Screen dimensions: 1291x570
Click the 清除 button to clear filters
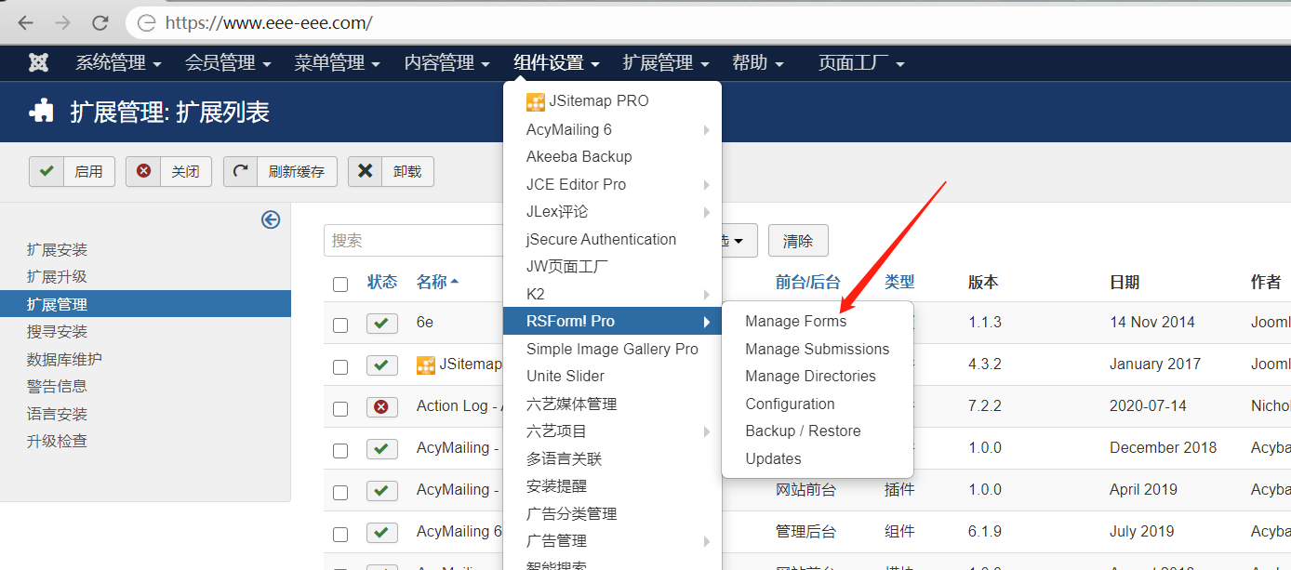click(x=798, y=240)
